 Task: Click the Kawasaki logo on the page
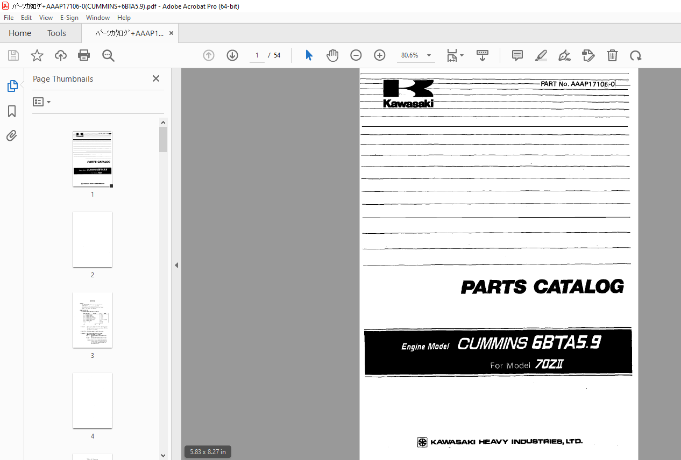408,94
